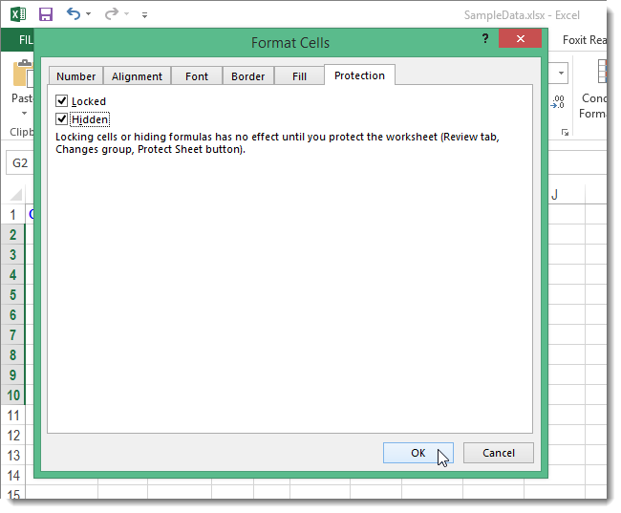Select row 11 header
The height and width of the screenshot is (513, 621).
(12, 416)
